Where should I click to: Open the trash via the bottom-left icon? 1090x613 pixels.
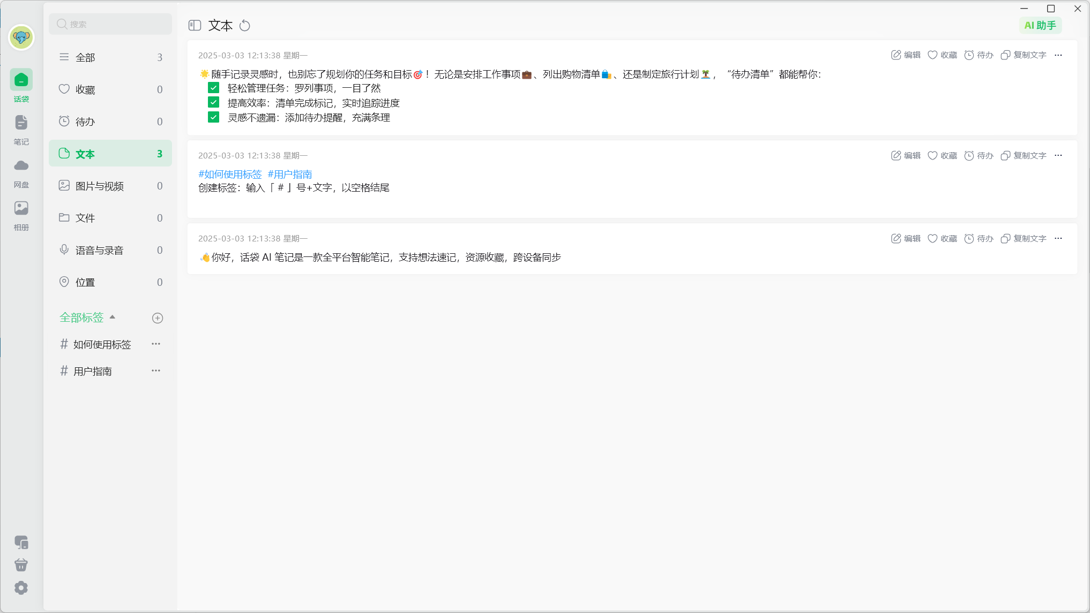21,565
